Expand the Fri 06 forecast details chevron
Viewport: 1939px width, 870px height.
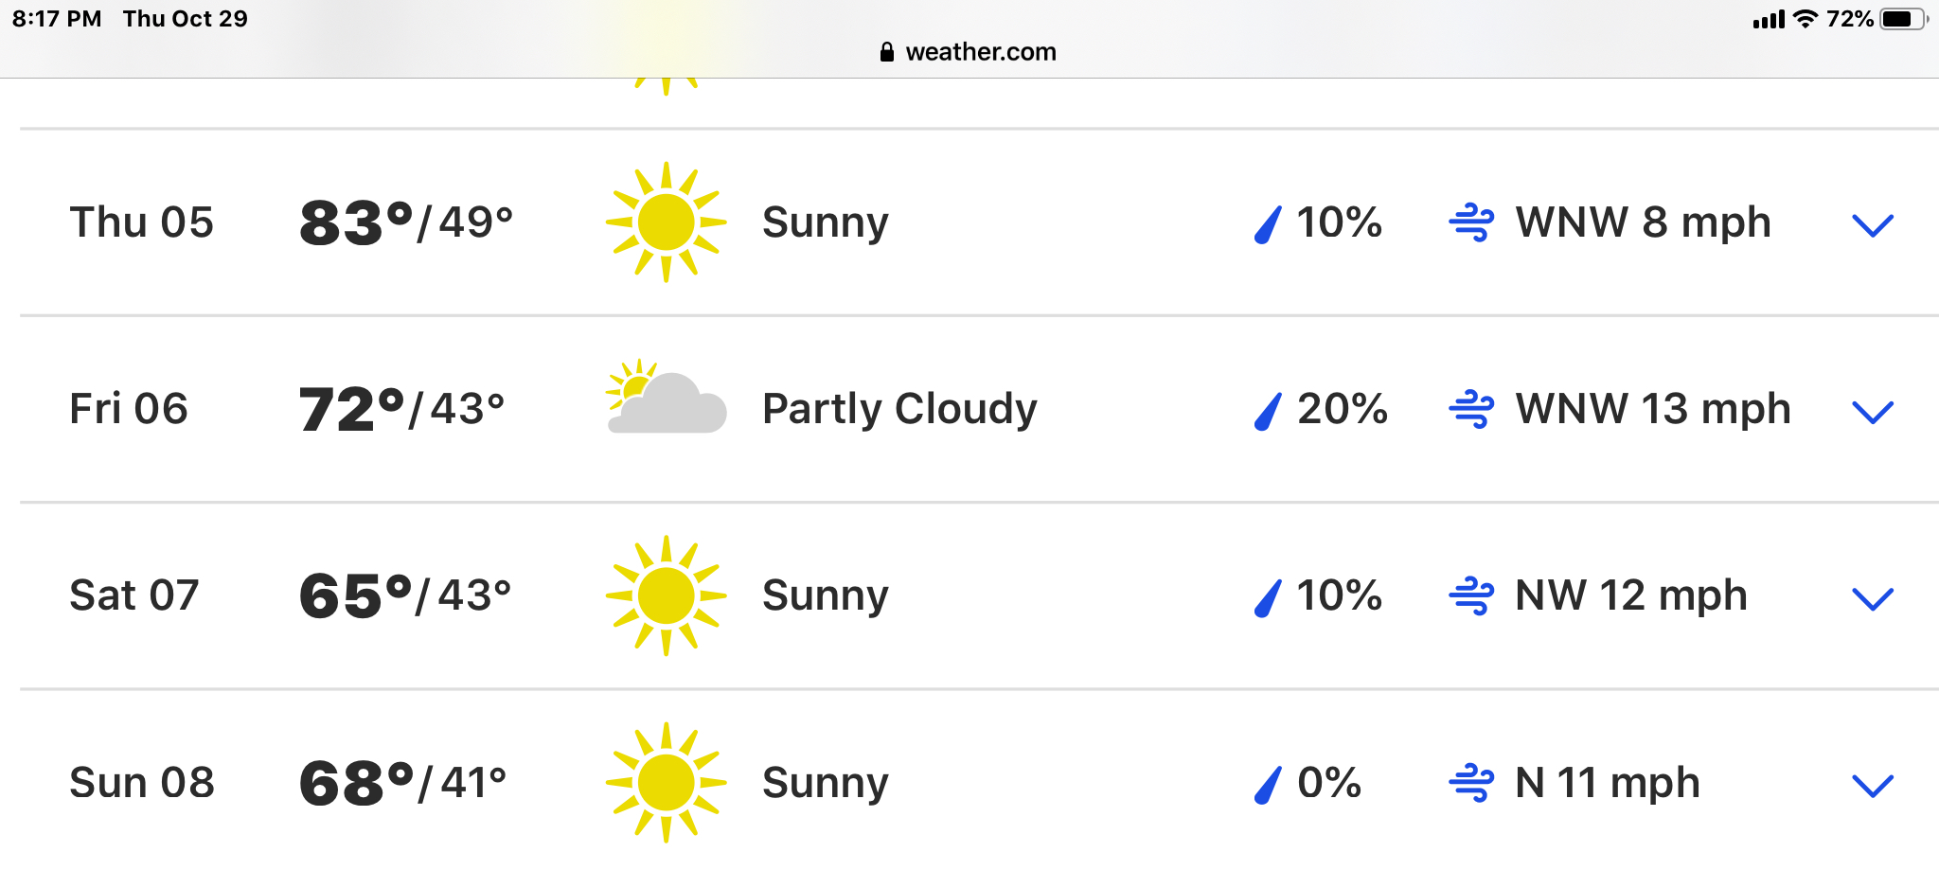(1872, 412)
